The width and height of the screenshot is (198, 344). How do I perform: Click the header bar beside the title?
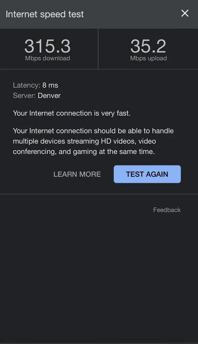(x=131, y=14)
